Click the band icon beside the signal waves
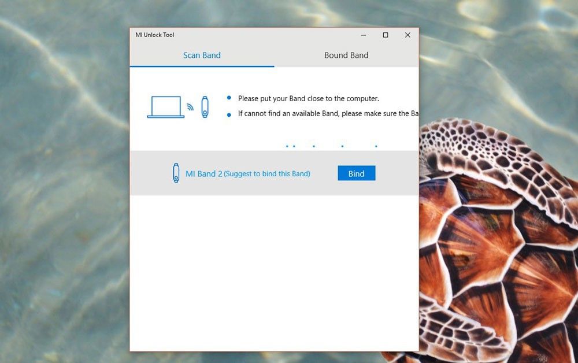 tap(205, 107)
